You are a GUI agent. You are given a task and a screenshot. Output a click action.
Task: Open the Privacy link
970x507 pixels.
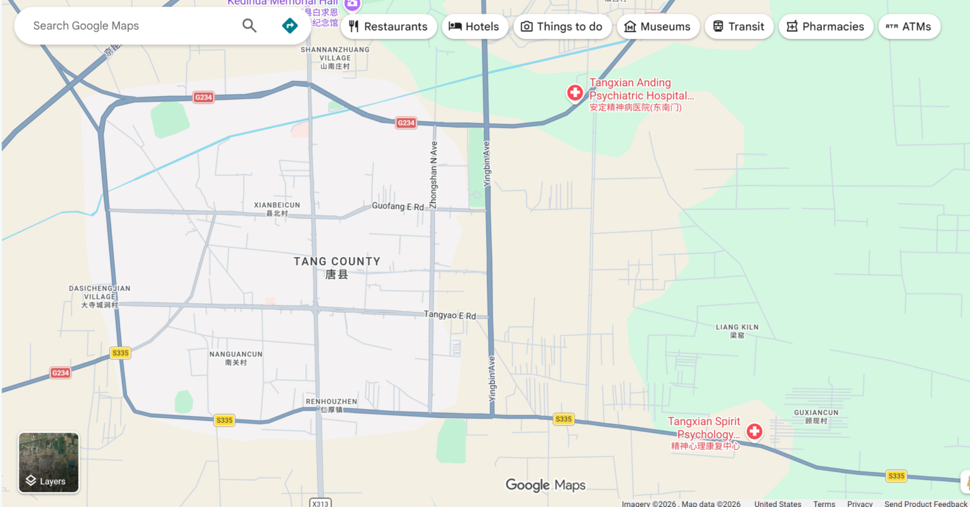coord(860,504)
